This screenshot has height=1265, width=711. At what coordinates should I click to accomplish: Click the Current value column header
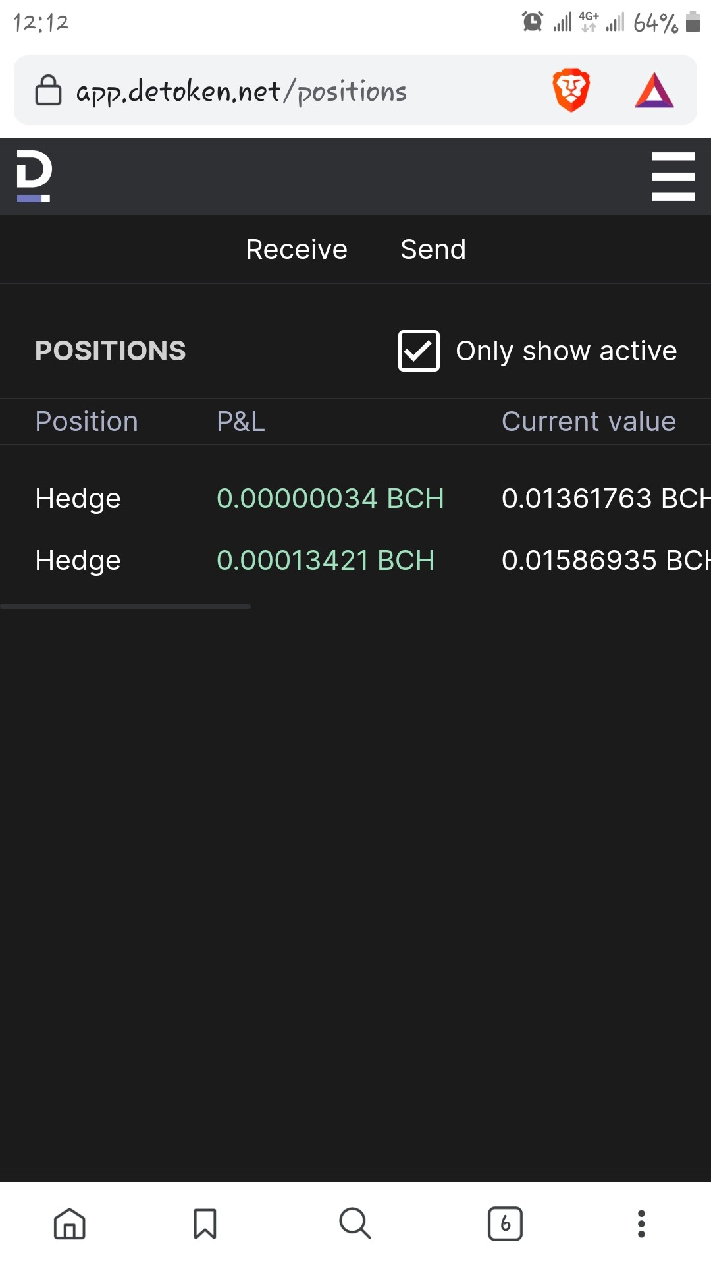point(589,421)
